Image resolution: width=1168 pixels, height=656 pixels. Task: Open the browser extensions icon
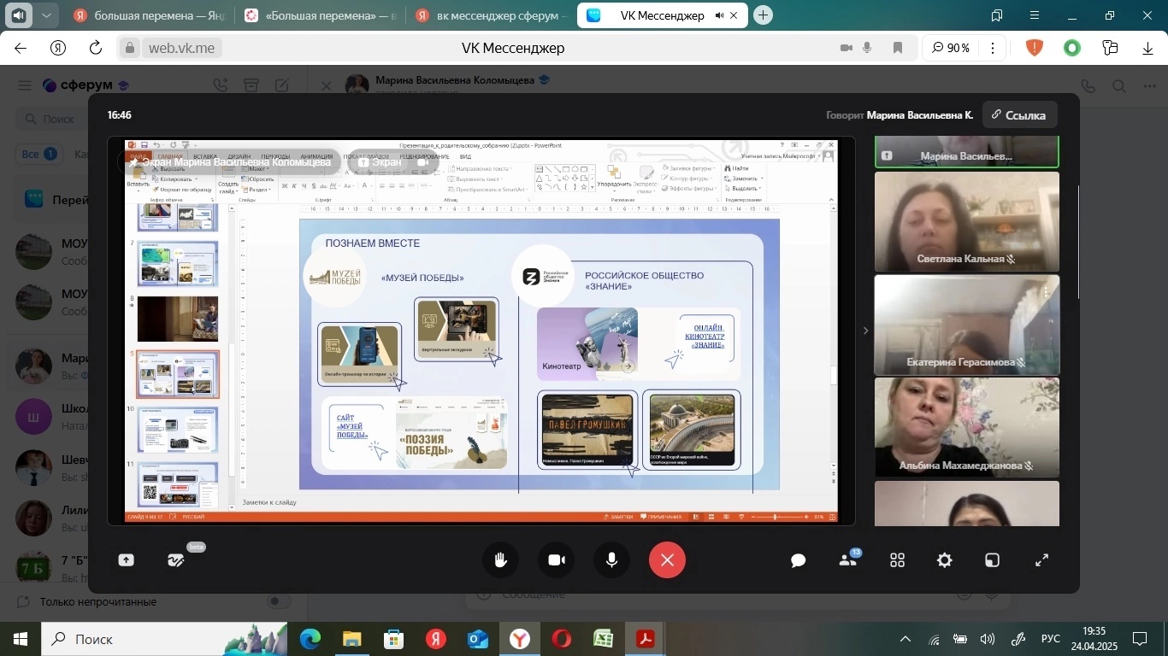pyautogui.click(x=1111, y=48)
